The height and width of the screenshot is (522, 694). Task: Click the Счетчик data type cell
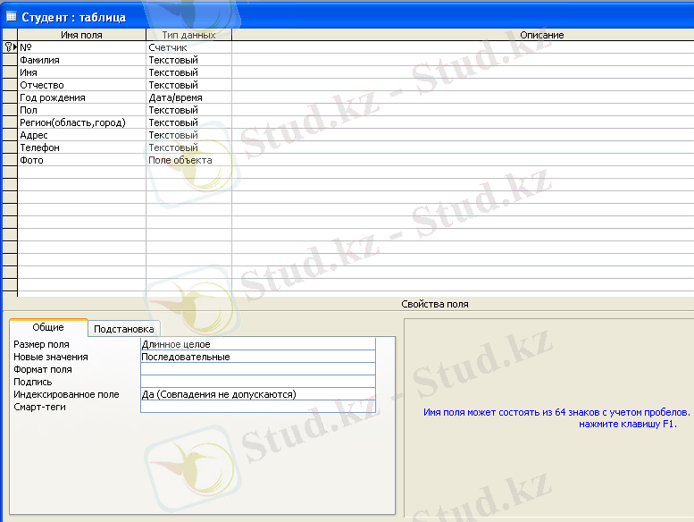point(188,47)
